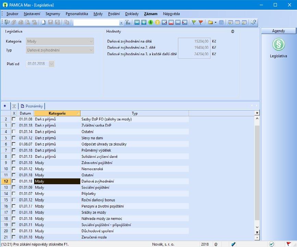This screenshot has width=297, height=247.
Task: Tick checkbox for Zaručená mzda row
Action: click(x=14, y=237)
